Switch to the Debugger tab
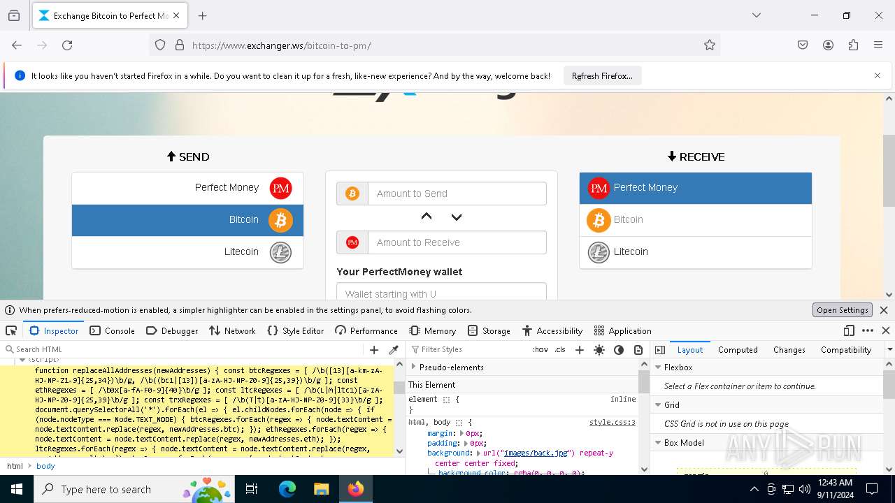The height and width of the screenshot is (503, 895). pos(172,330)
